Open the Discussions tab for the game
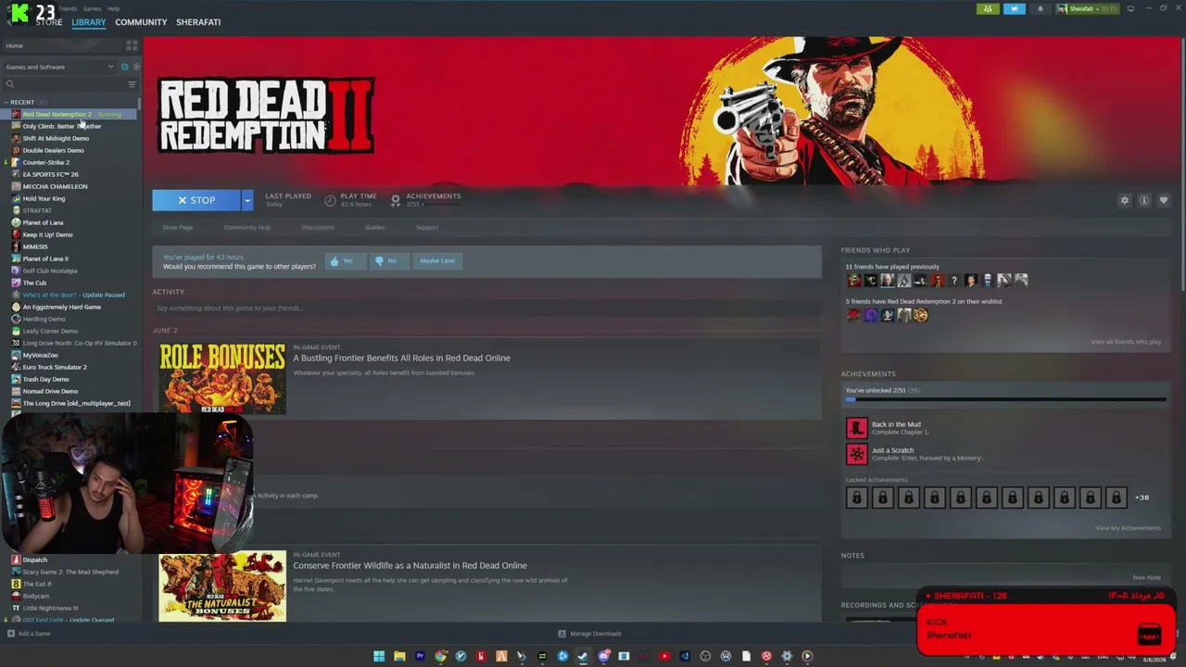The image size is (1186, 667). 318,227
